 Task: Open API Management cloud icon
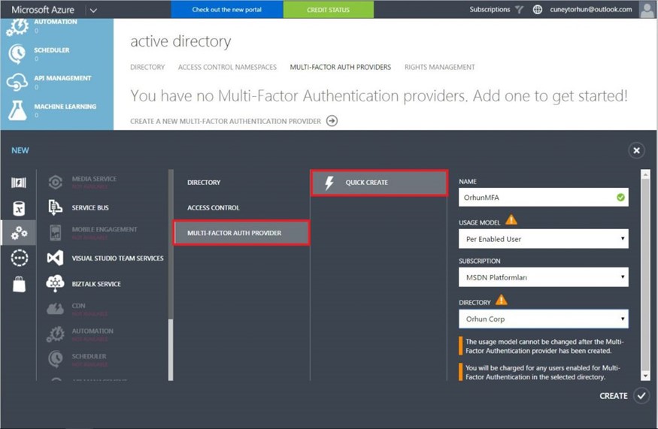coord(17,82)
